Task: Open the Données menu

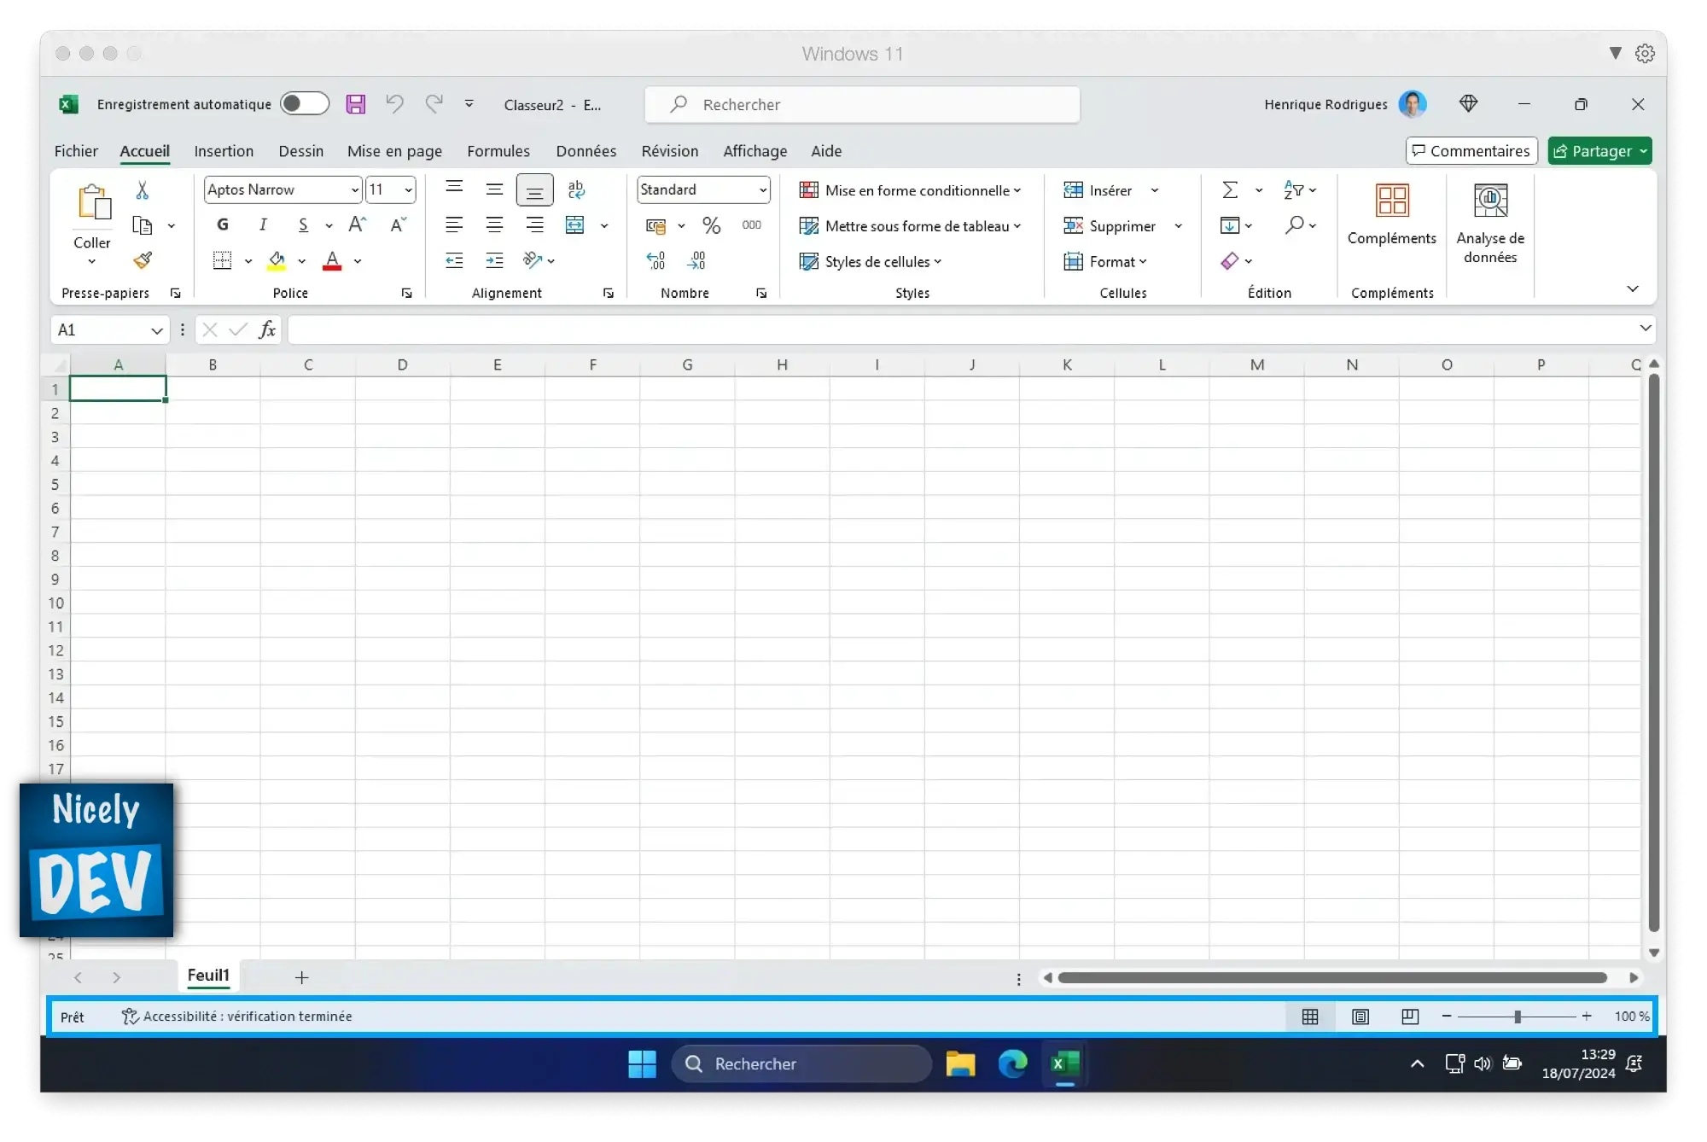Action: tap(586, 150)
